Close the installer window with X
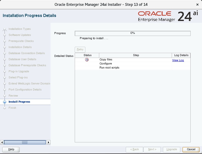 pyautogui.click(x=197, y=5)
